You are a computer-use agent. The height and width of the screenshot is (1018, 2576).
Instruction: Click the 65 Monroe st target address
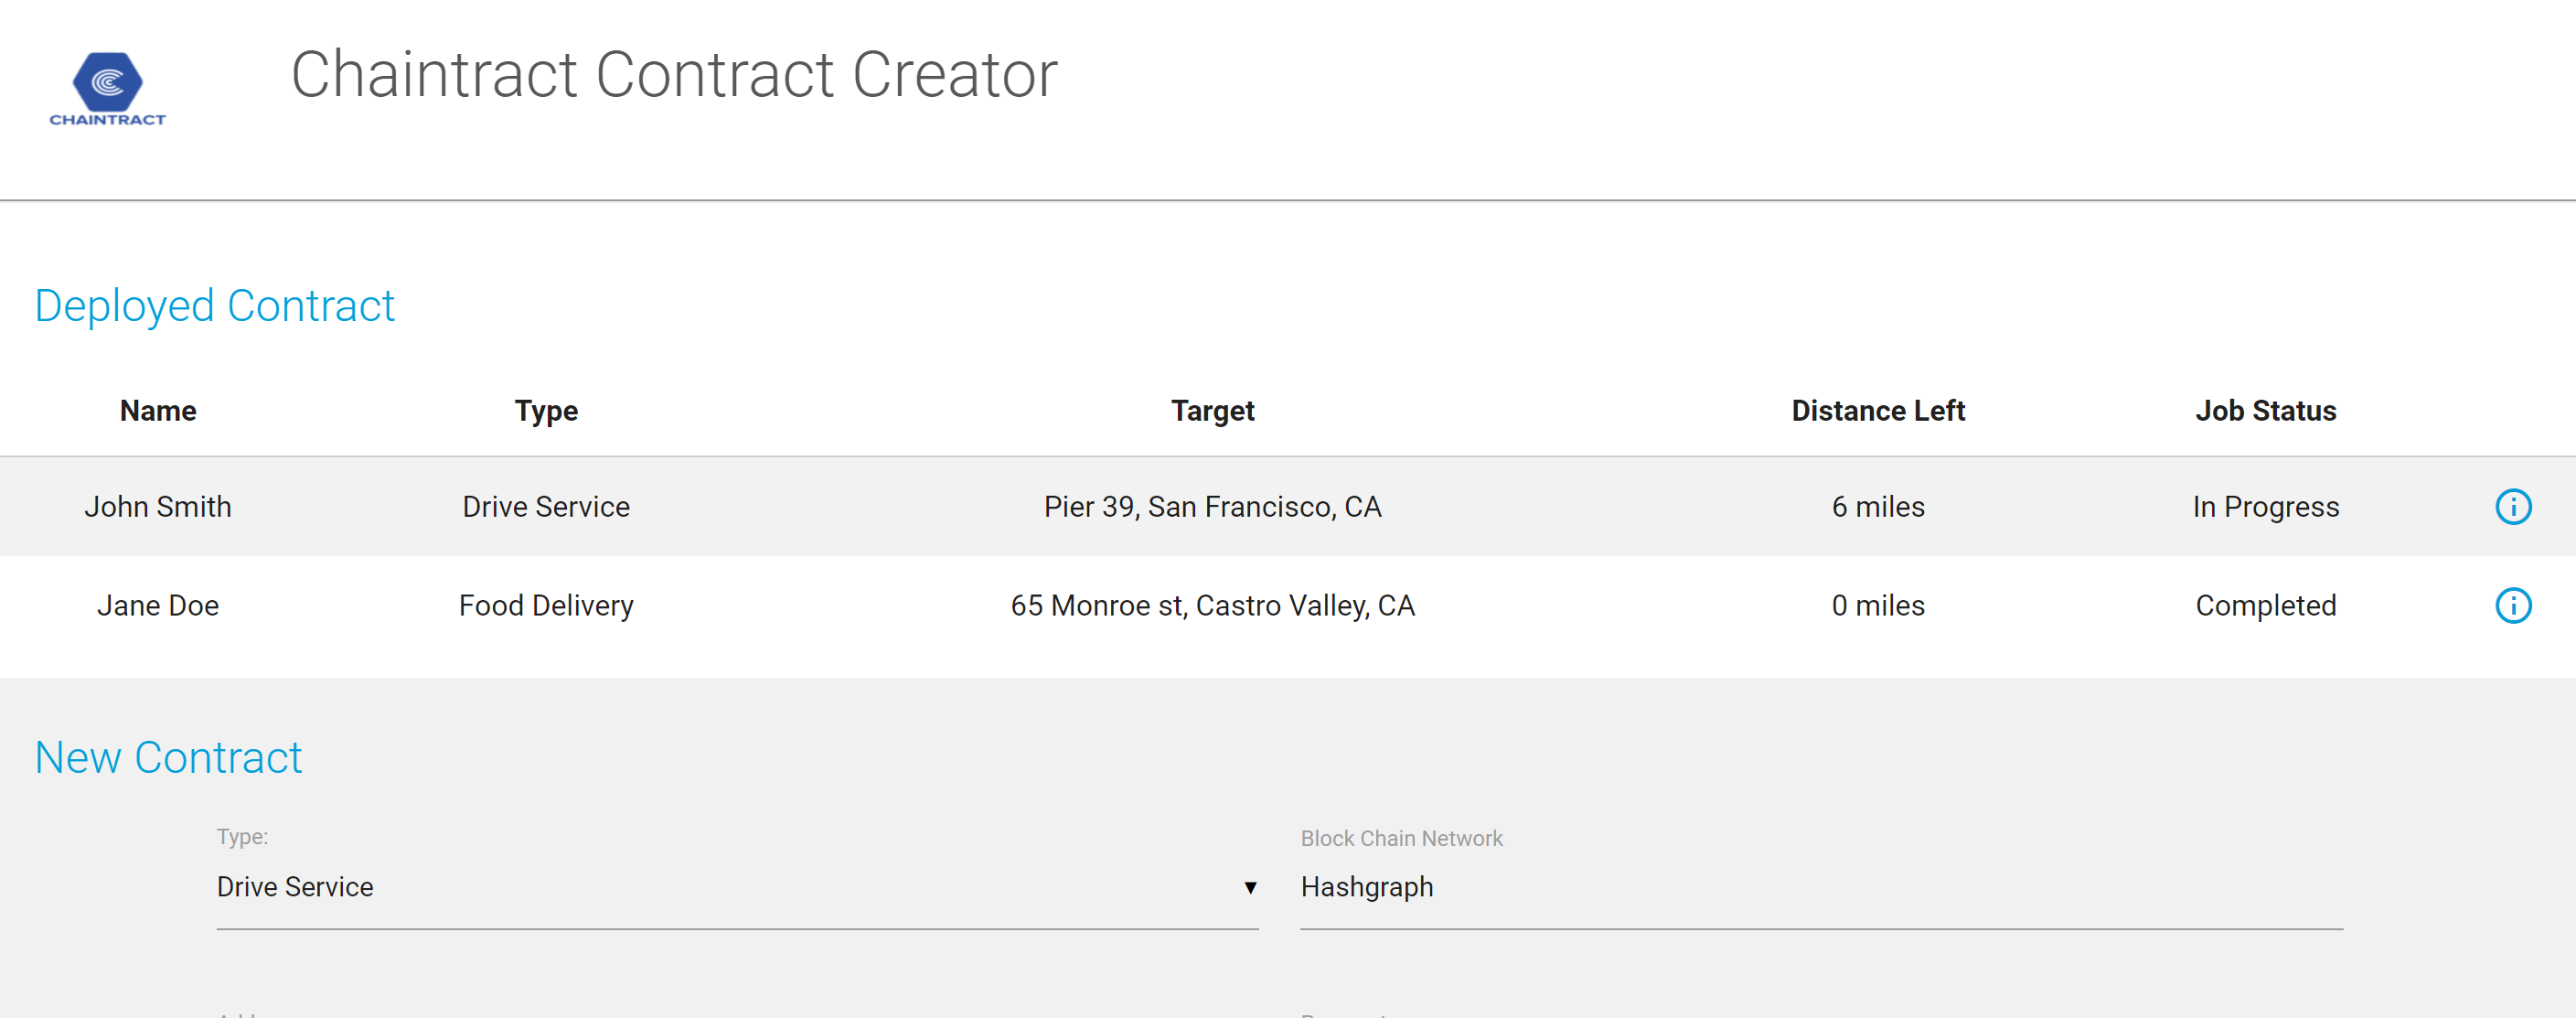(1212, 606)
